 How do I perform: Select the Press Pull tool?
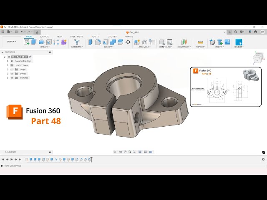coord(90,42)
